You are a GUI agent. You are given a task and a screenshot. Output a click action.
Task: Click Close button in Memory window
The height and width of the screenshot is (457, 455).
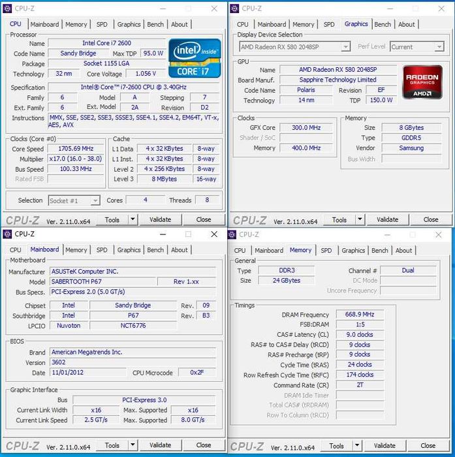[428, 446]
